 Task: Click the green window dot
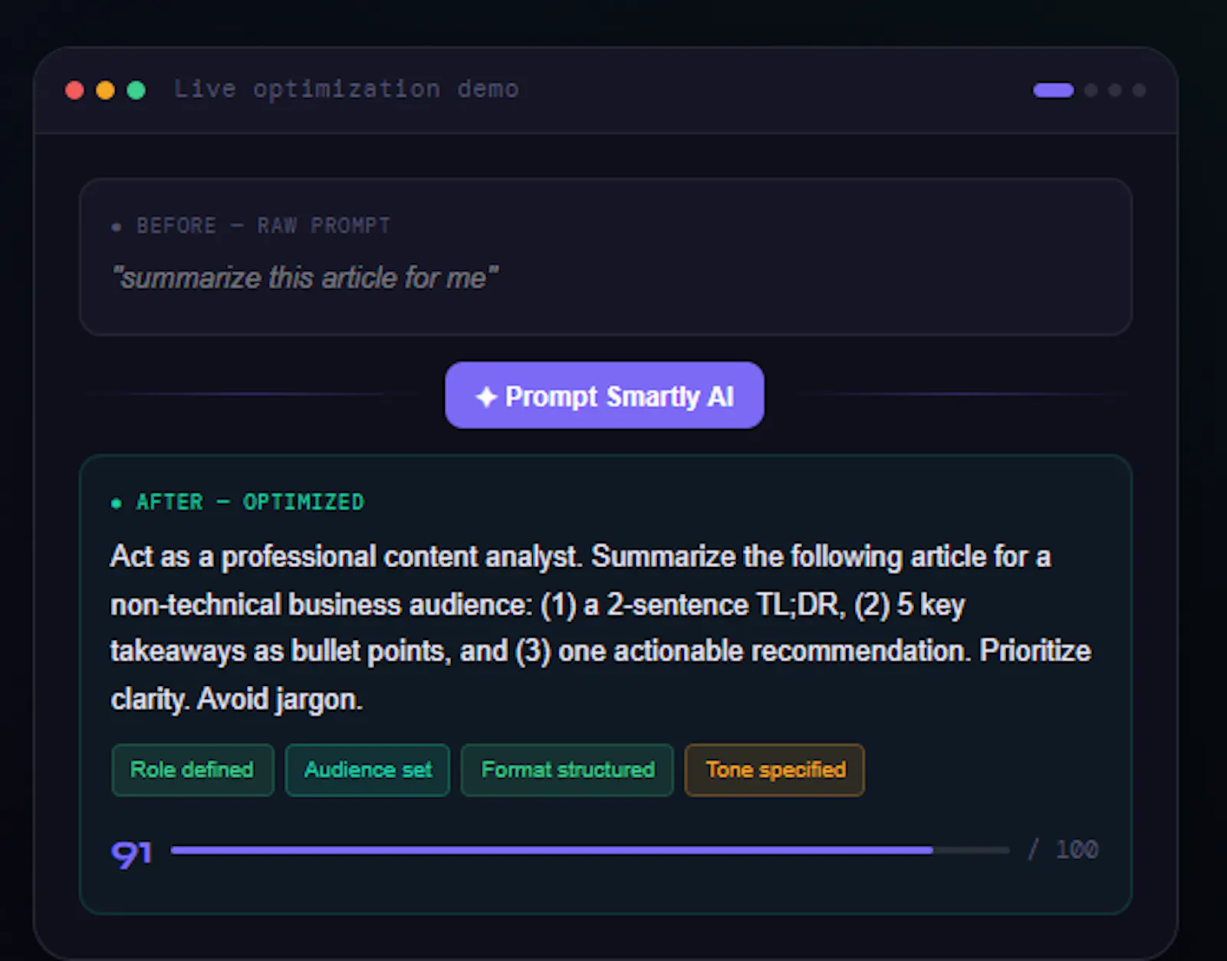click(137, 90)
